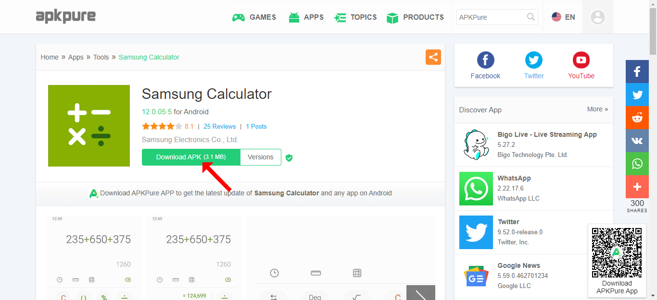Viewport: 657px width, 300px height.
Task: Share via the sidebar WhatsApp icon
Action: 637,164
